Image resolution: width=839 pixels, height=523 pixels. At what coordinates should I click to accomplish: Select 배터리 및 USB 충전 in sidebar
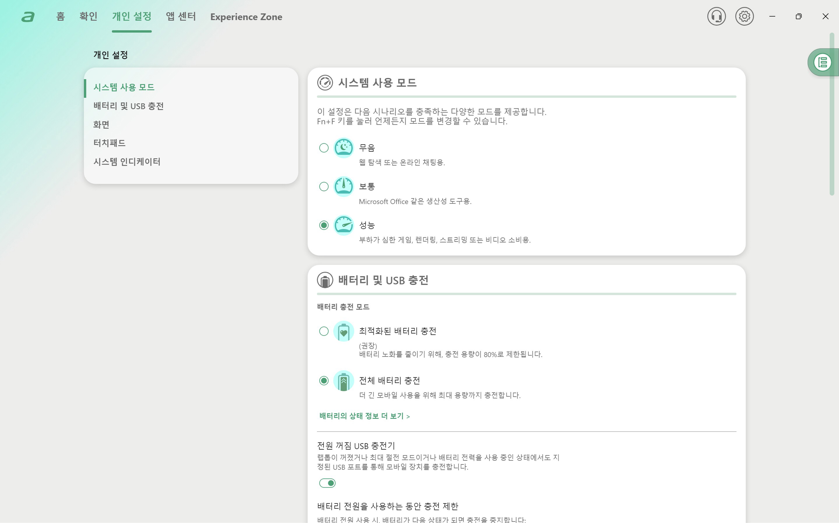point(128,106)
